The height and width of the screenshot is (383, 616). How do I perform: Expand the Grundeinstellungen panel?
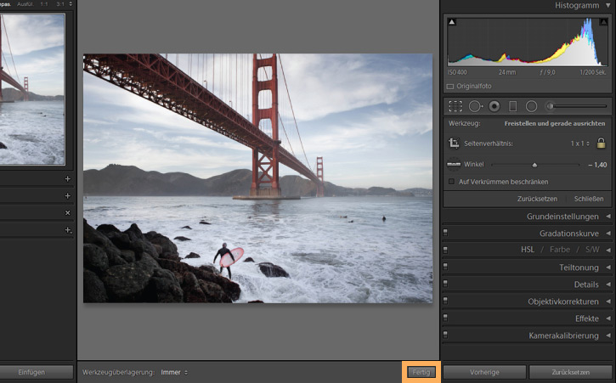pos(608,216)
